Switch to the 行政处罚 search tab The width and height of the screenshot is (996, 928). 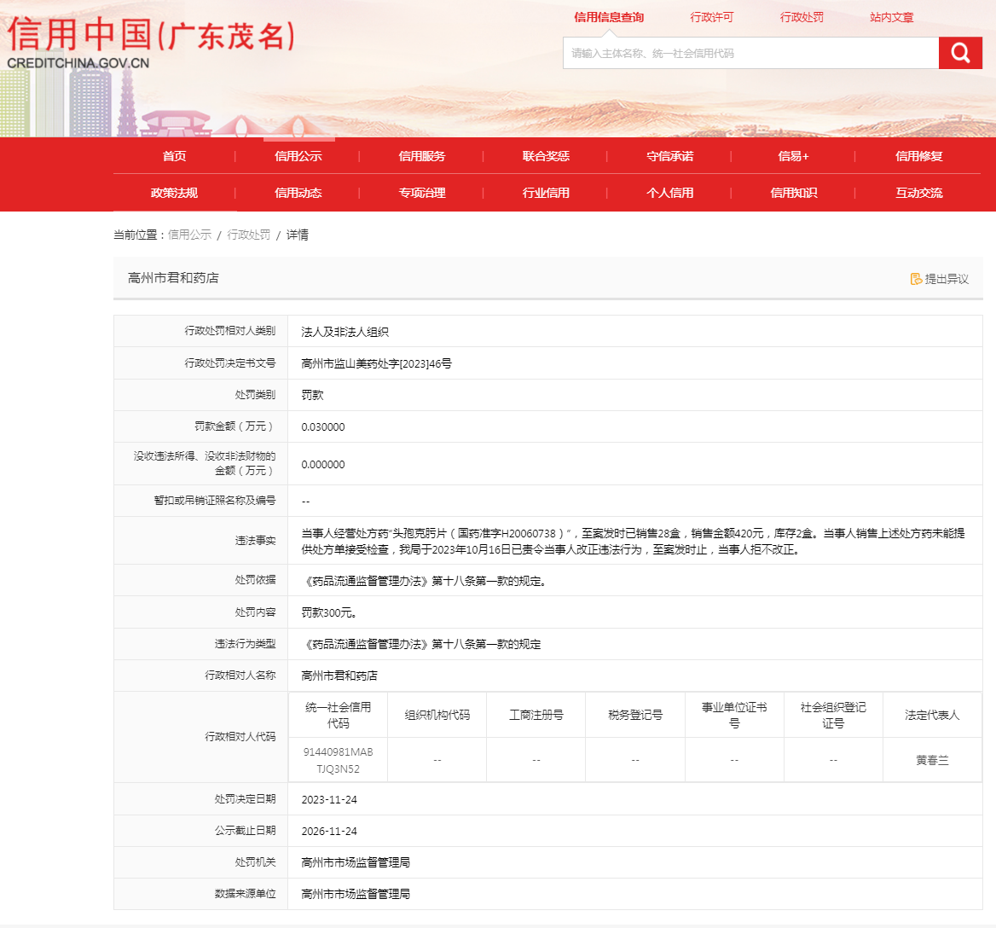(x=802, y=17)
